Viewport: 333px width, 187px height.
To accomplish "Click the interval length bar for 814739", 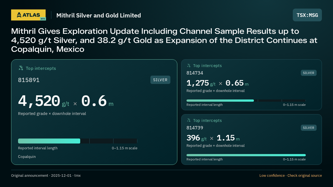I will click(x=246, y=155).
